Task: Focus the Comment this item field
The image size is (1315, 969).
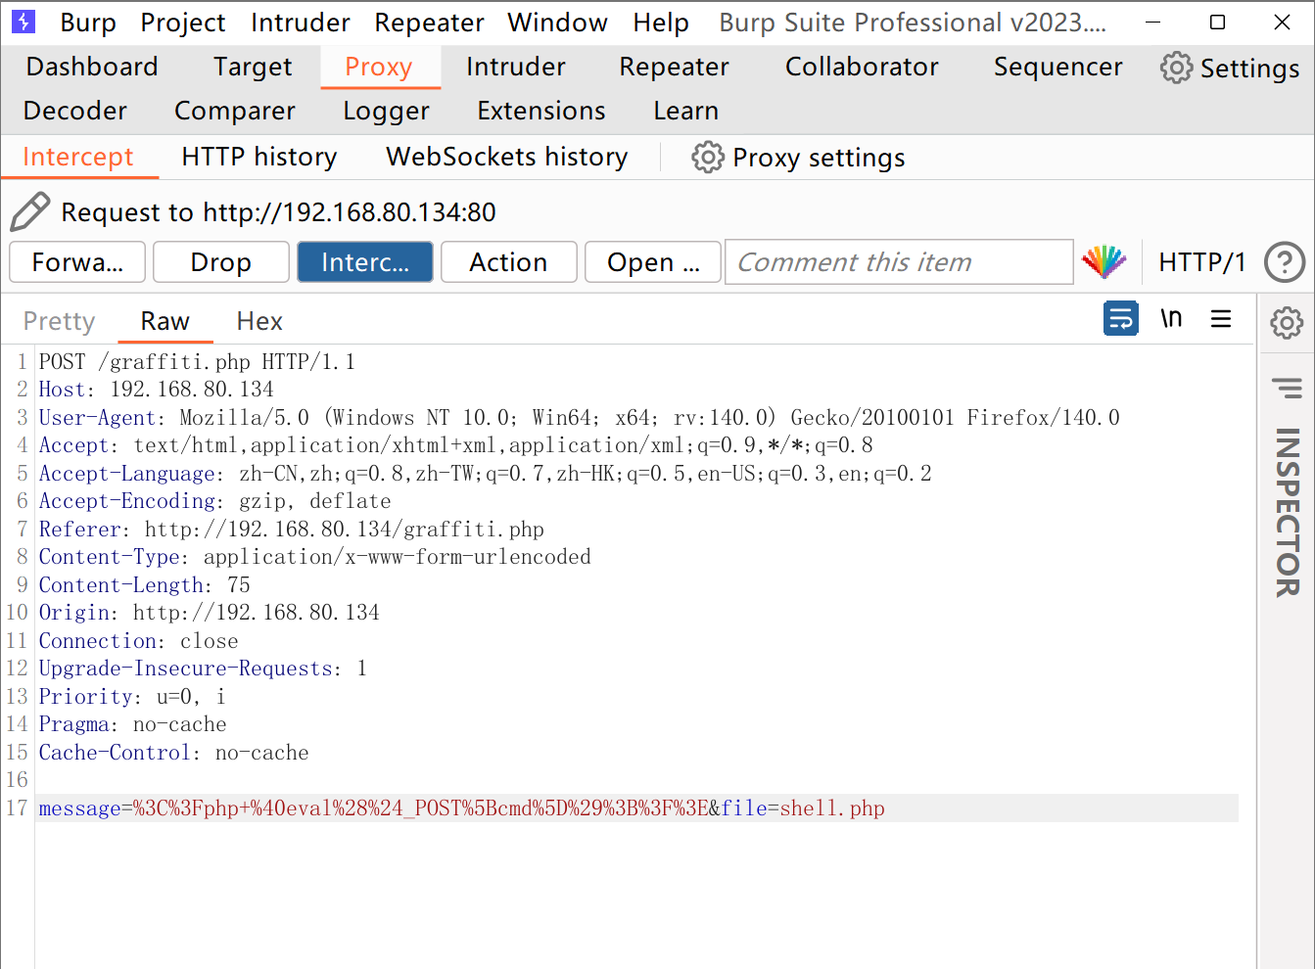Action: pos(899,262)
